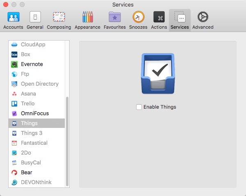Viewport: 246px width, 196px height.
Task: Select the Services toolbar tab
Action: (x=180, y=21)
